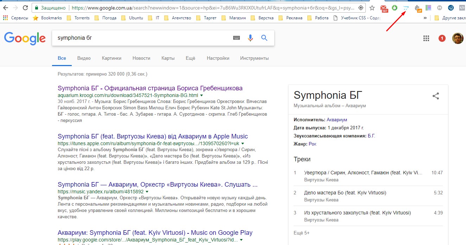Screen dimensions: 466x245
Task: Open the Верстка bookmark folder
Action: [x=263, y=18]
